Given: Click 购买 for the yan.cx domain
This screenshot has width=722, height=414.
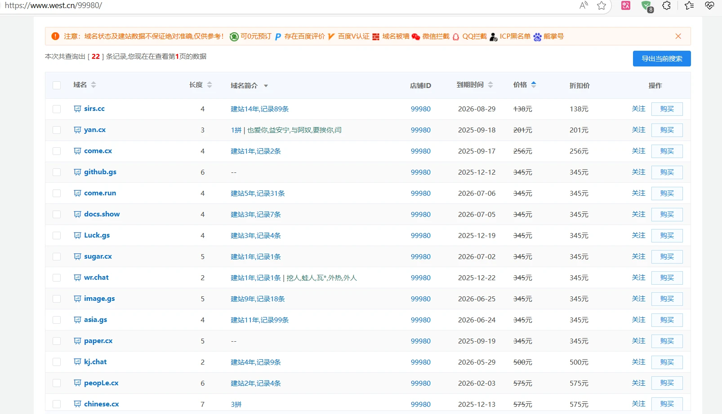Looking at the screenshot, I should (667, 130).
